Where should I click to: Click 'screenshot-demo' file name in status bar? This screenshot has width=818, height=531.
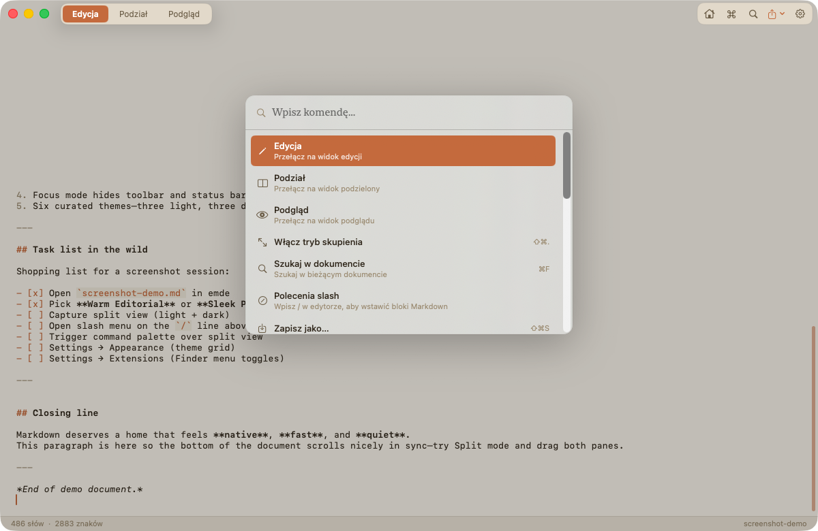point(775,524)
